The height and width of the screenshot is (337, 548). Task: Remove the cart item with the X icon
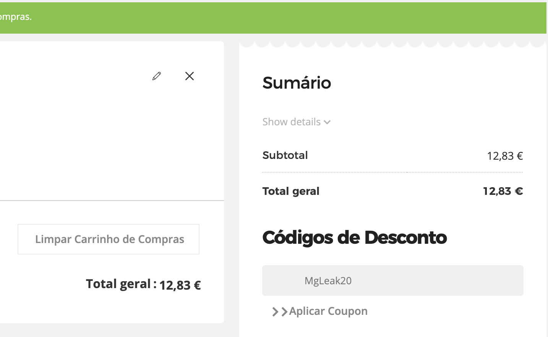pos(190,76)
